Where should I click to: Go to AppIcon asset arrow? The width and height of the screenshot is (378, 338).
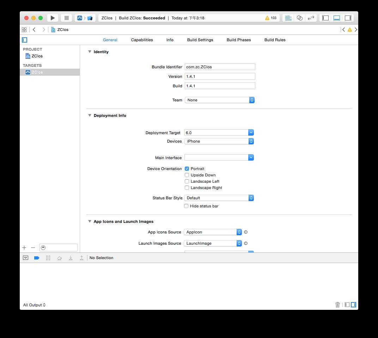(x=246, y=232)
